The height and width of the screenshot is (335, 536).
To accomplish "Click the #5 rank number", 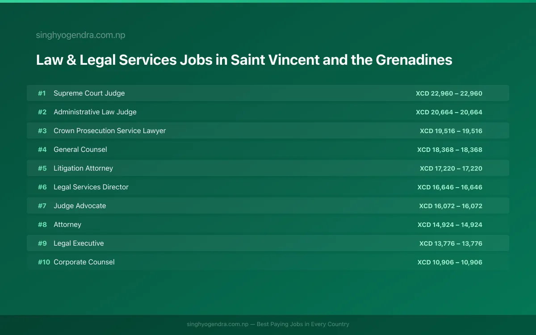I will click(x=42, y=168).
